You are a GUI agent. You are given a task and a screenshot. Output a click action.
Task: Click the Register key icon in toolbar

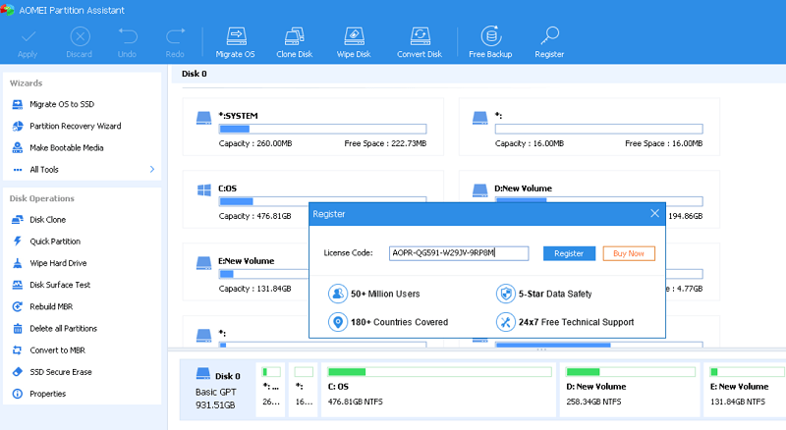549,36
